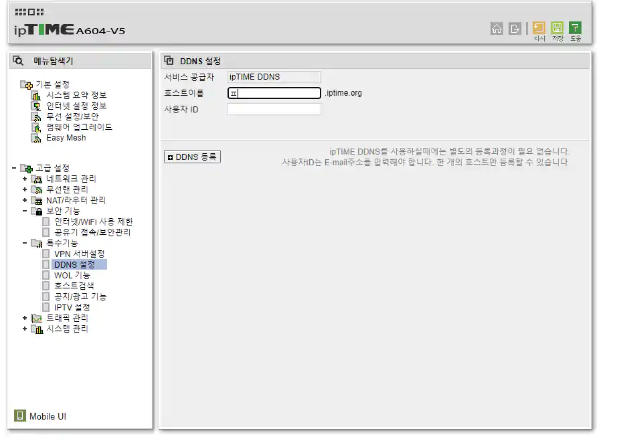Go to the home icon in header
The image size is (617, 443).
(497, 28)
